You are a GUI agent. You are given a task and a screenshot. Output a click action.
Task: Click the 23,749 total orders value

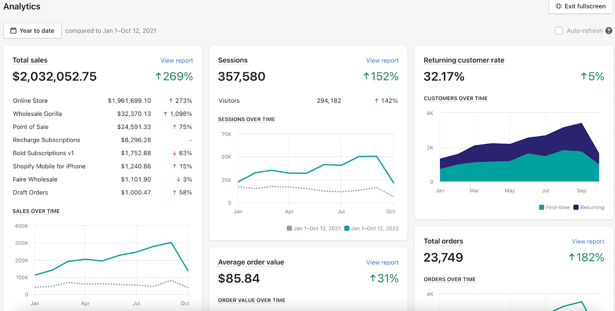click(x=443, y=258)
